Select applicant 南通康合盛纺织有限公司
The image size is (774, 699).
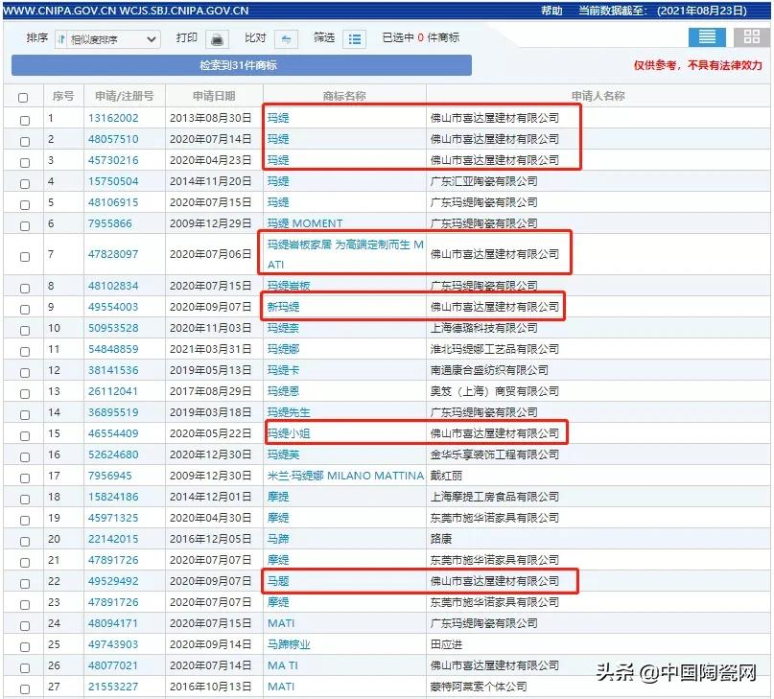coord(489,370)
